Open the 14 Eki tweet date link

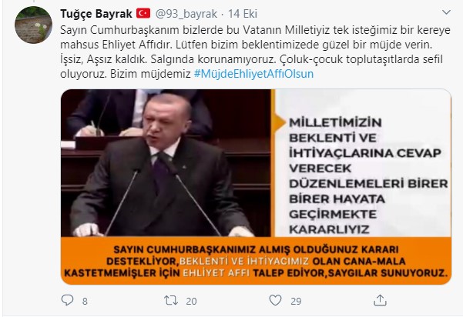pos(243,14)
